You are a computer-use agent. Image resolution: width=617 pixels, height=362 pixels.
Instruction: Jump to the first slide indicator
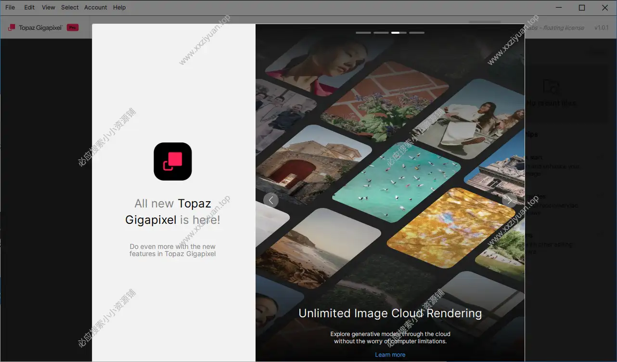click(363, 33)
